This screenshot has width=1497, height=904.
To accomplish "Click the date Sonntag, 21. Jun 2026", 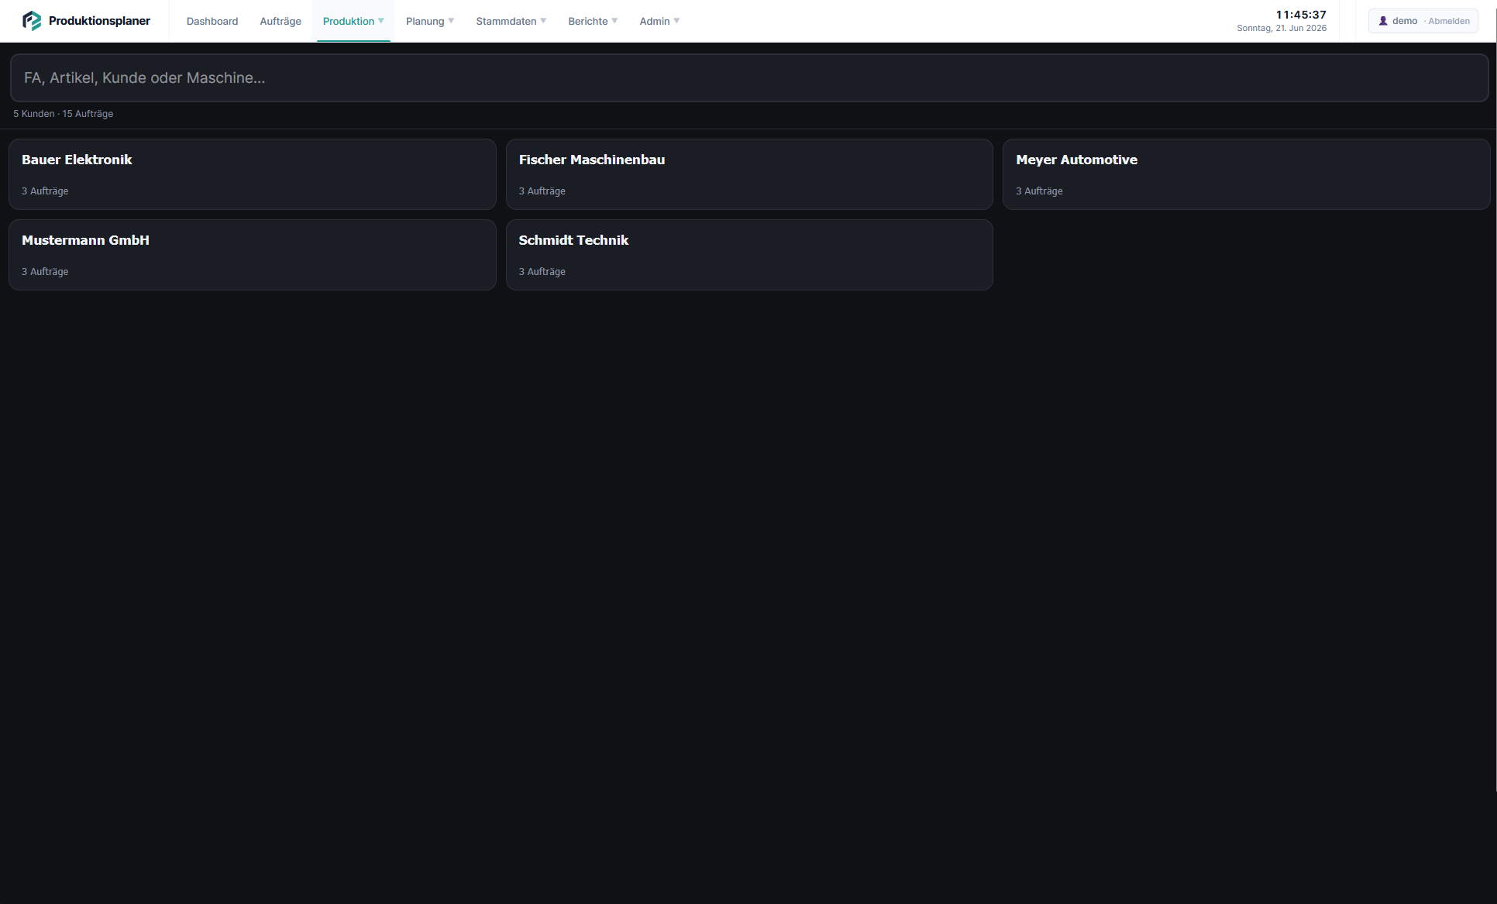I will pyautogui.click(x=1282, y=28).
